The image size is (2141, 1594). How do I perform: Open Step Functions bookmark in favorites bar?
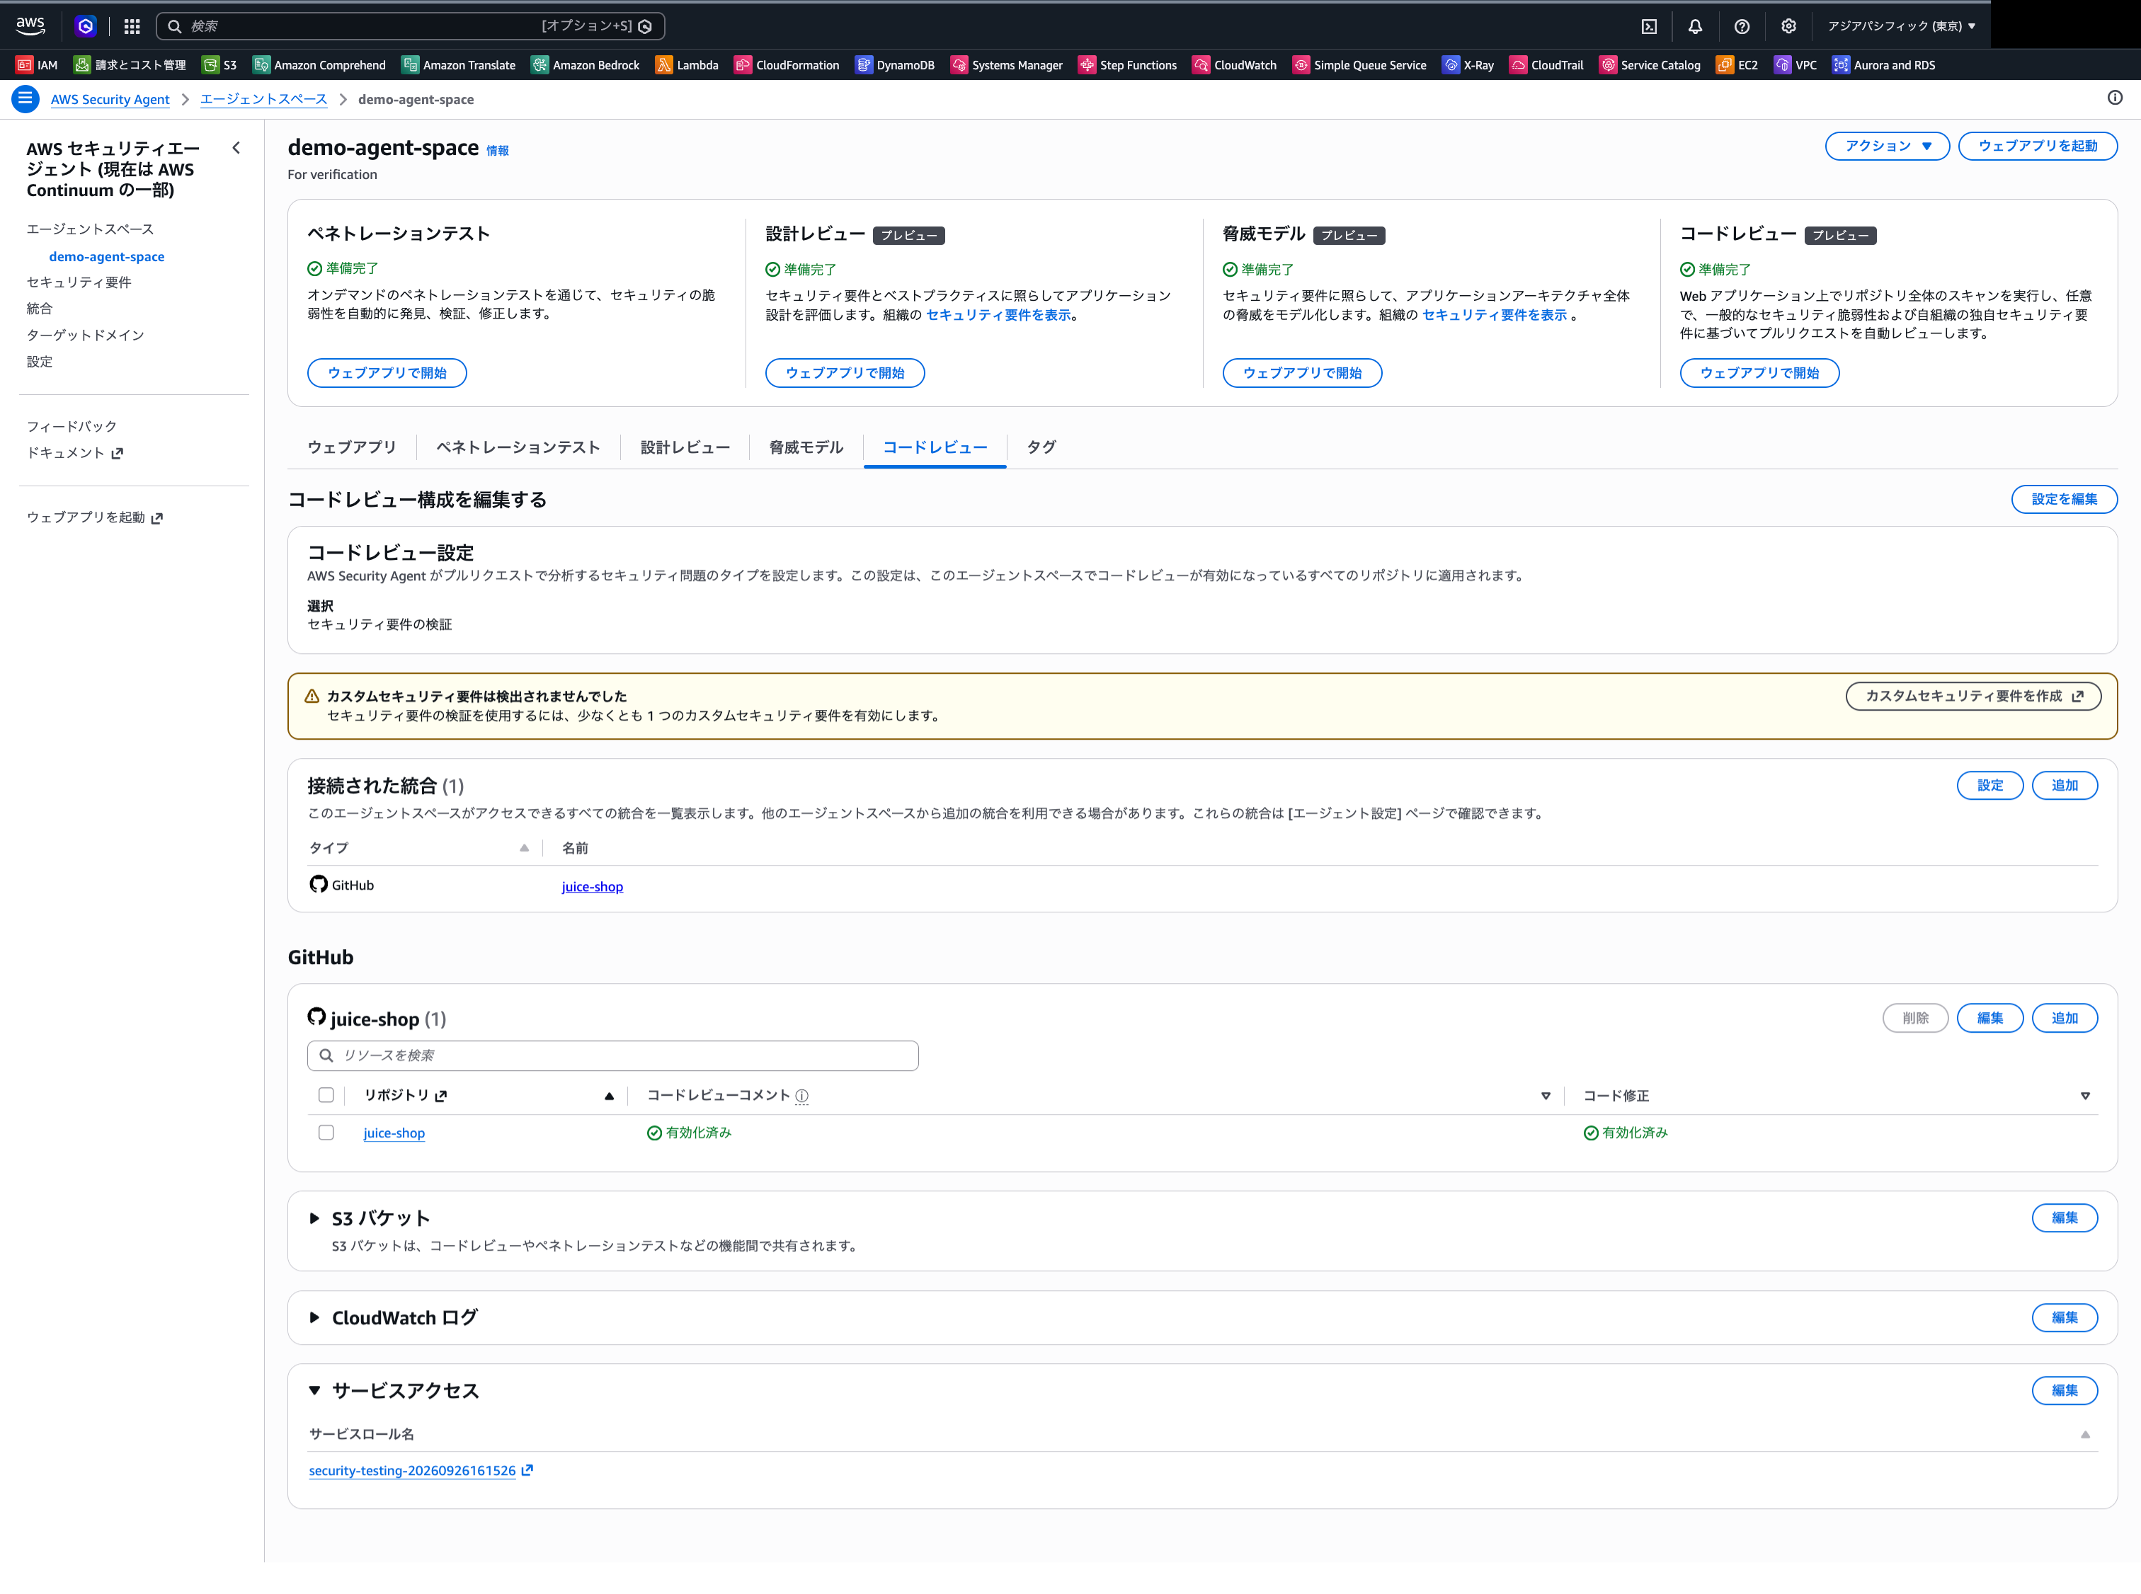[x=1126, y=64]
